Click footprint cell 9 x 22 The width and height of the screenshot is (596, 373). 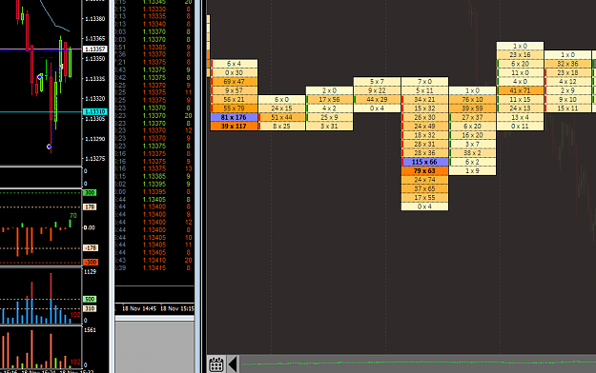coord(377,90)
